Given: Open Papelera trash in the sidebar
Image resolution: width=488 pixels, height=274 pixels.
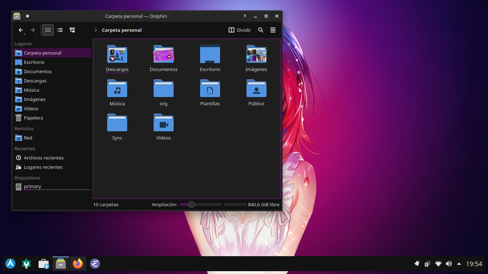Looking at the screenshot, I should tap(52, 118).
